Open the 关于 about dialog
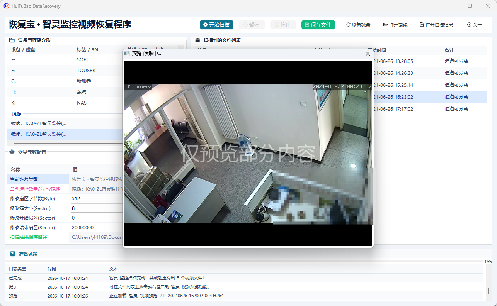This screenshot has width=497, height=306. click(475, 25)
